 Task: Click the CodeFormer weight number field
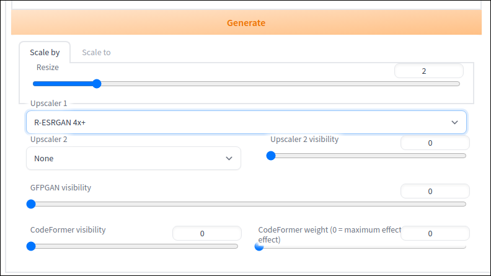[435, 233]
